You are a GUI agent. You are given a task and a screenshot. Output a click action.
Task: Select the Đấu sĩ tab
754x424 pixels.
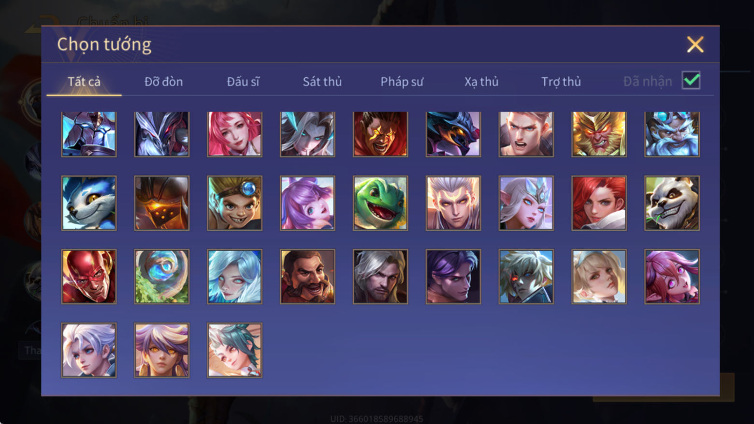click(243, 82)
